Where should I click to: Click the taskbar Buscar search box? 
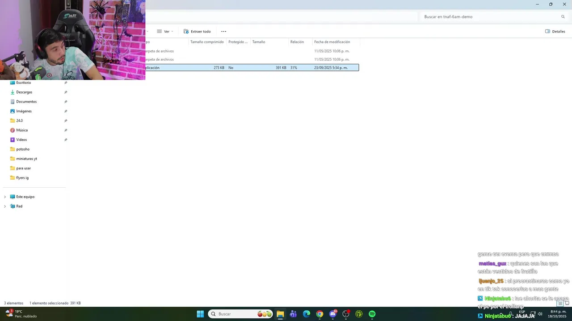point(240,314)
